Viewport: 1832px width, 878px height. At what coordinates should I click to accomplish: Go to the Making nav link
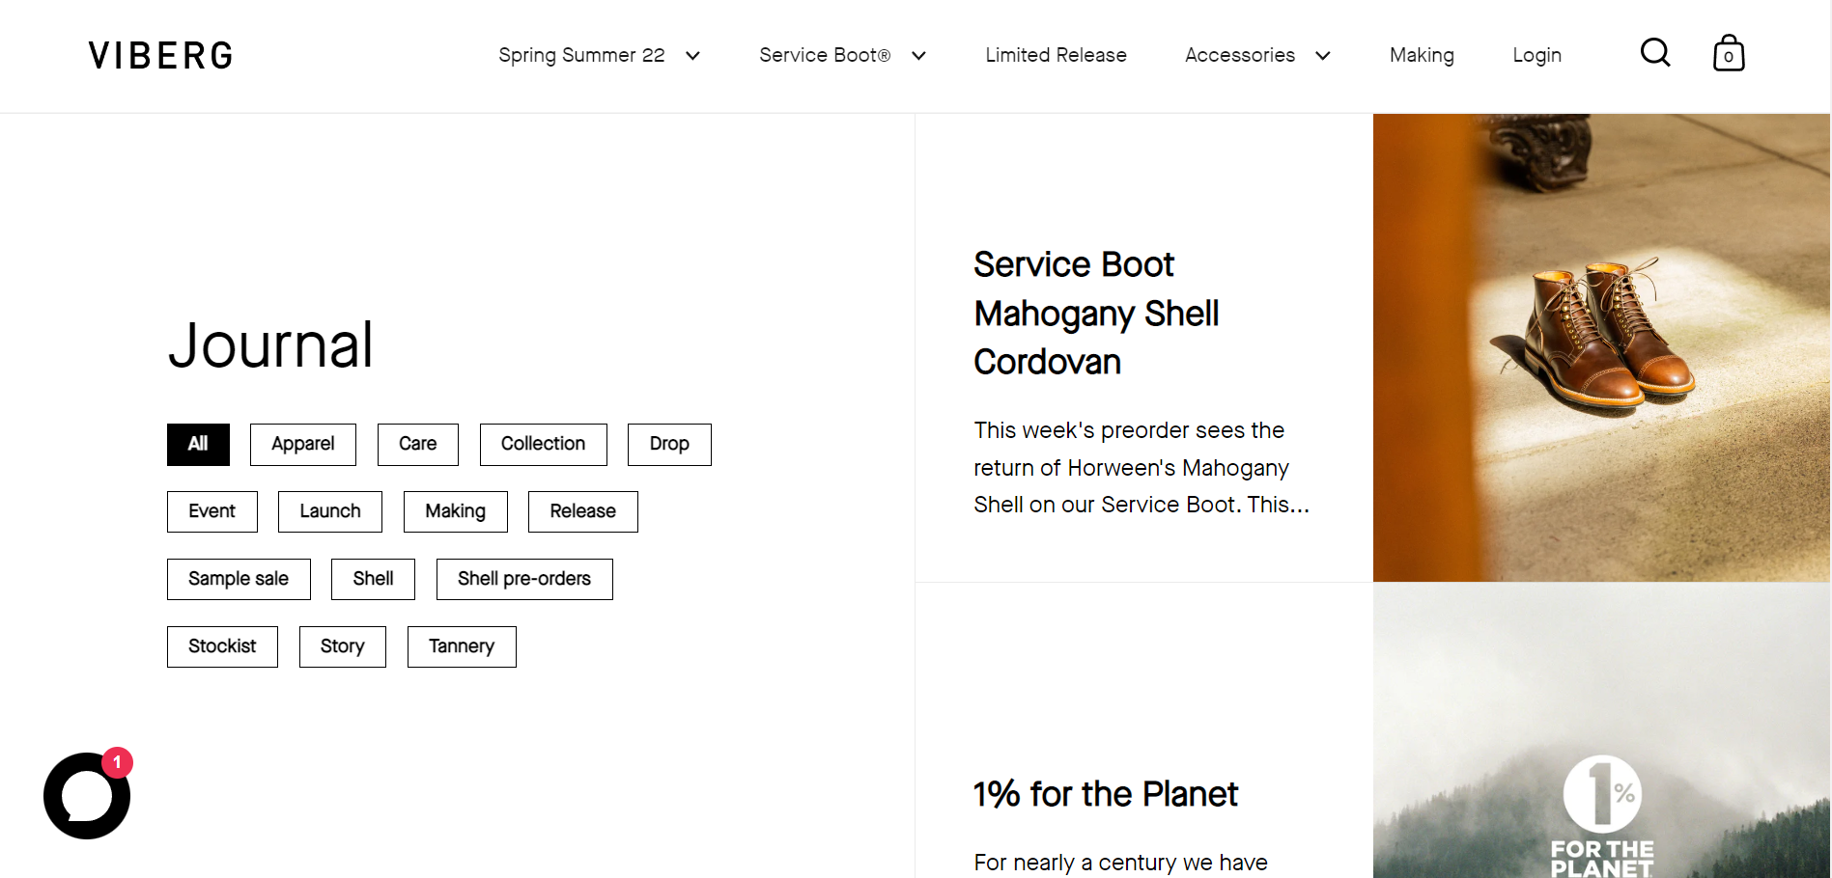[1422, 55]
